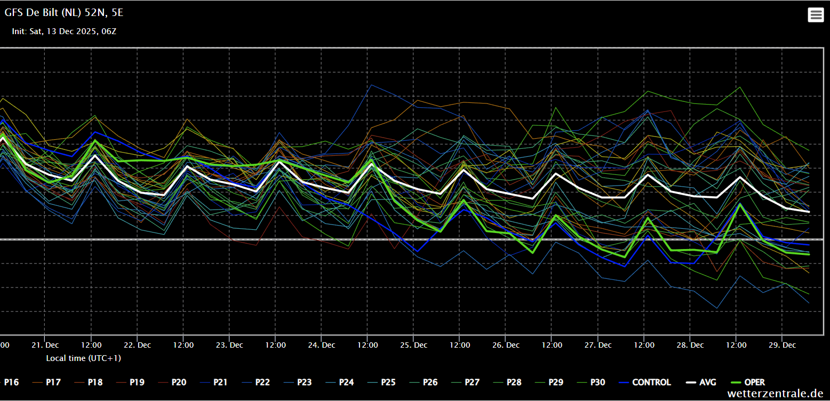Toggle the P30 series line

[590, 382]
